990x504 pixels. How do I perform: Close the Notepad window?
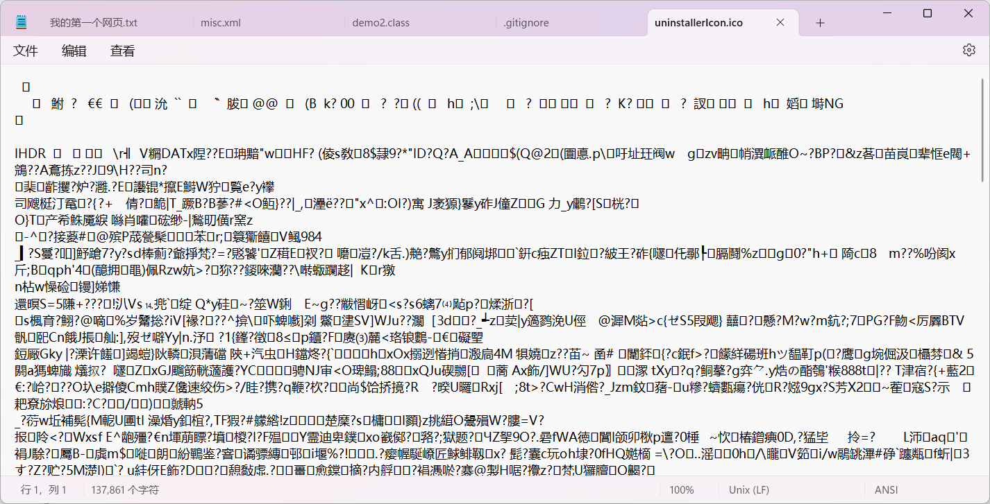point(967,13)
